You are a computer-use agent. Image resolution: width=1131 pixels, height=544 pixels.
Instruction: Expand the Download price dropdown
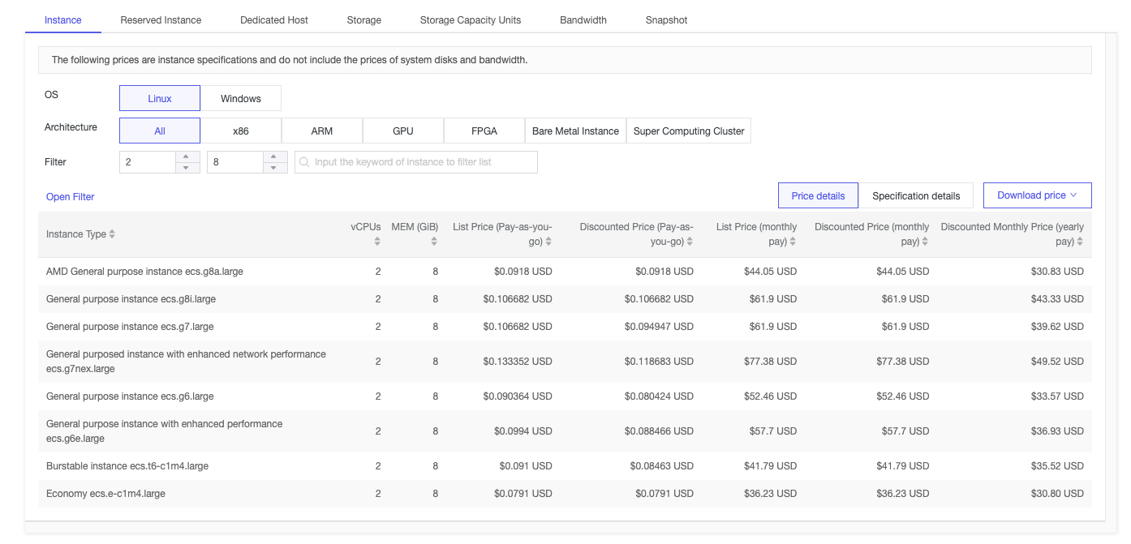[x=1037, y=195]
